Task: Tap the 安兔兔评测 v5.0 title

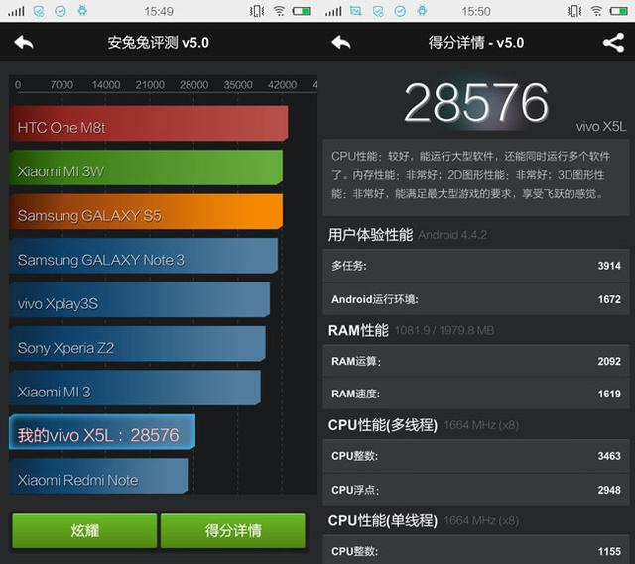Action: tap(159, 42)
